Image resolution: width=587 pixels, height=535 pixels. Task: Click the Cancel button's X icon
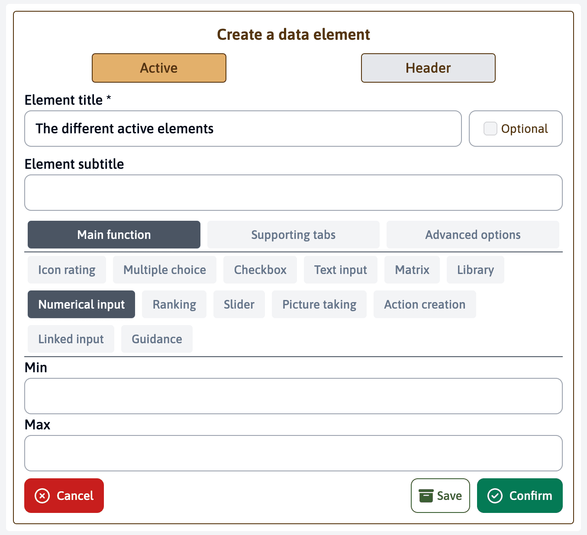42,496
